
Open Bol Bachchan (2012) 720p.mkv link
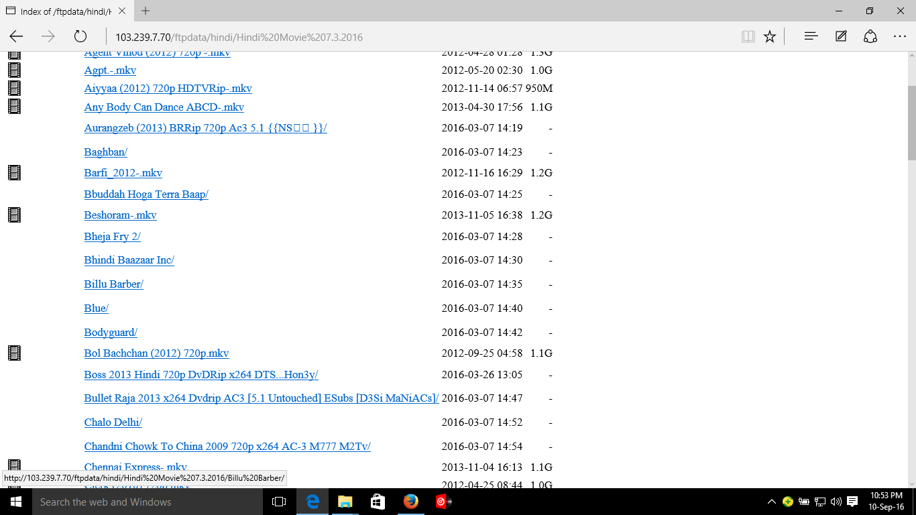click(x=156, y=353)
